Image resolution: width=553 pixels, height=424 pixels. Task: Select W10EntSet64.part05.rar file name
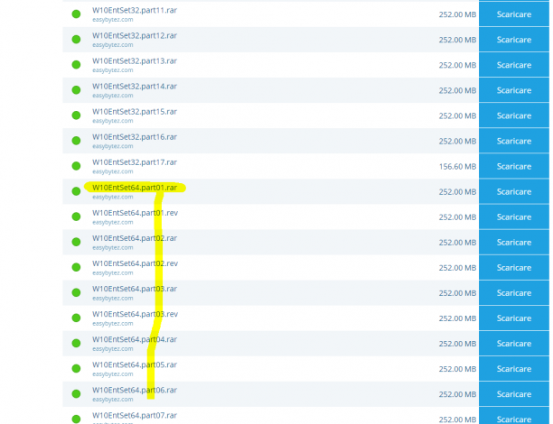point(135,365)
